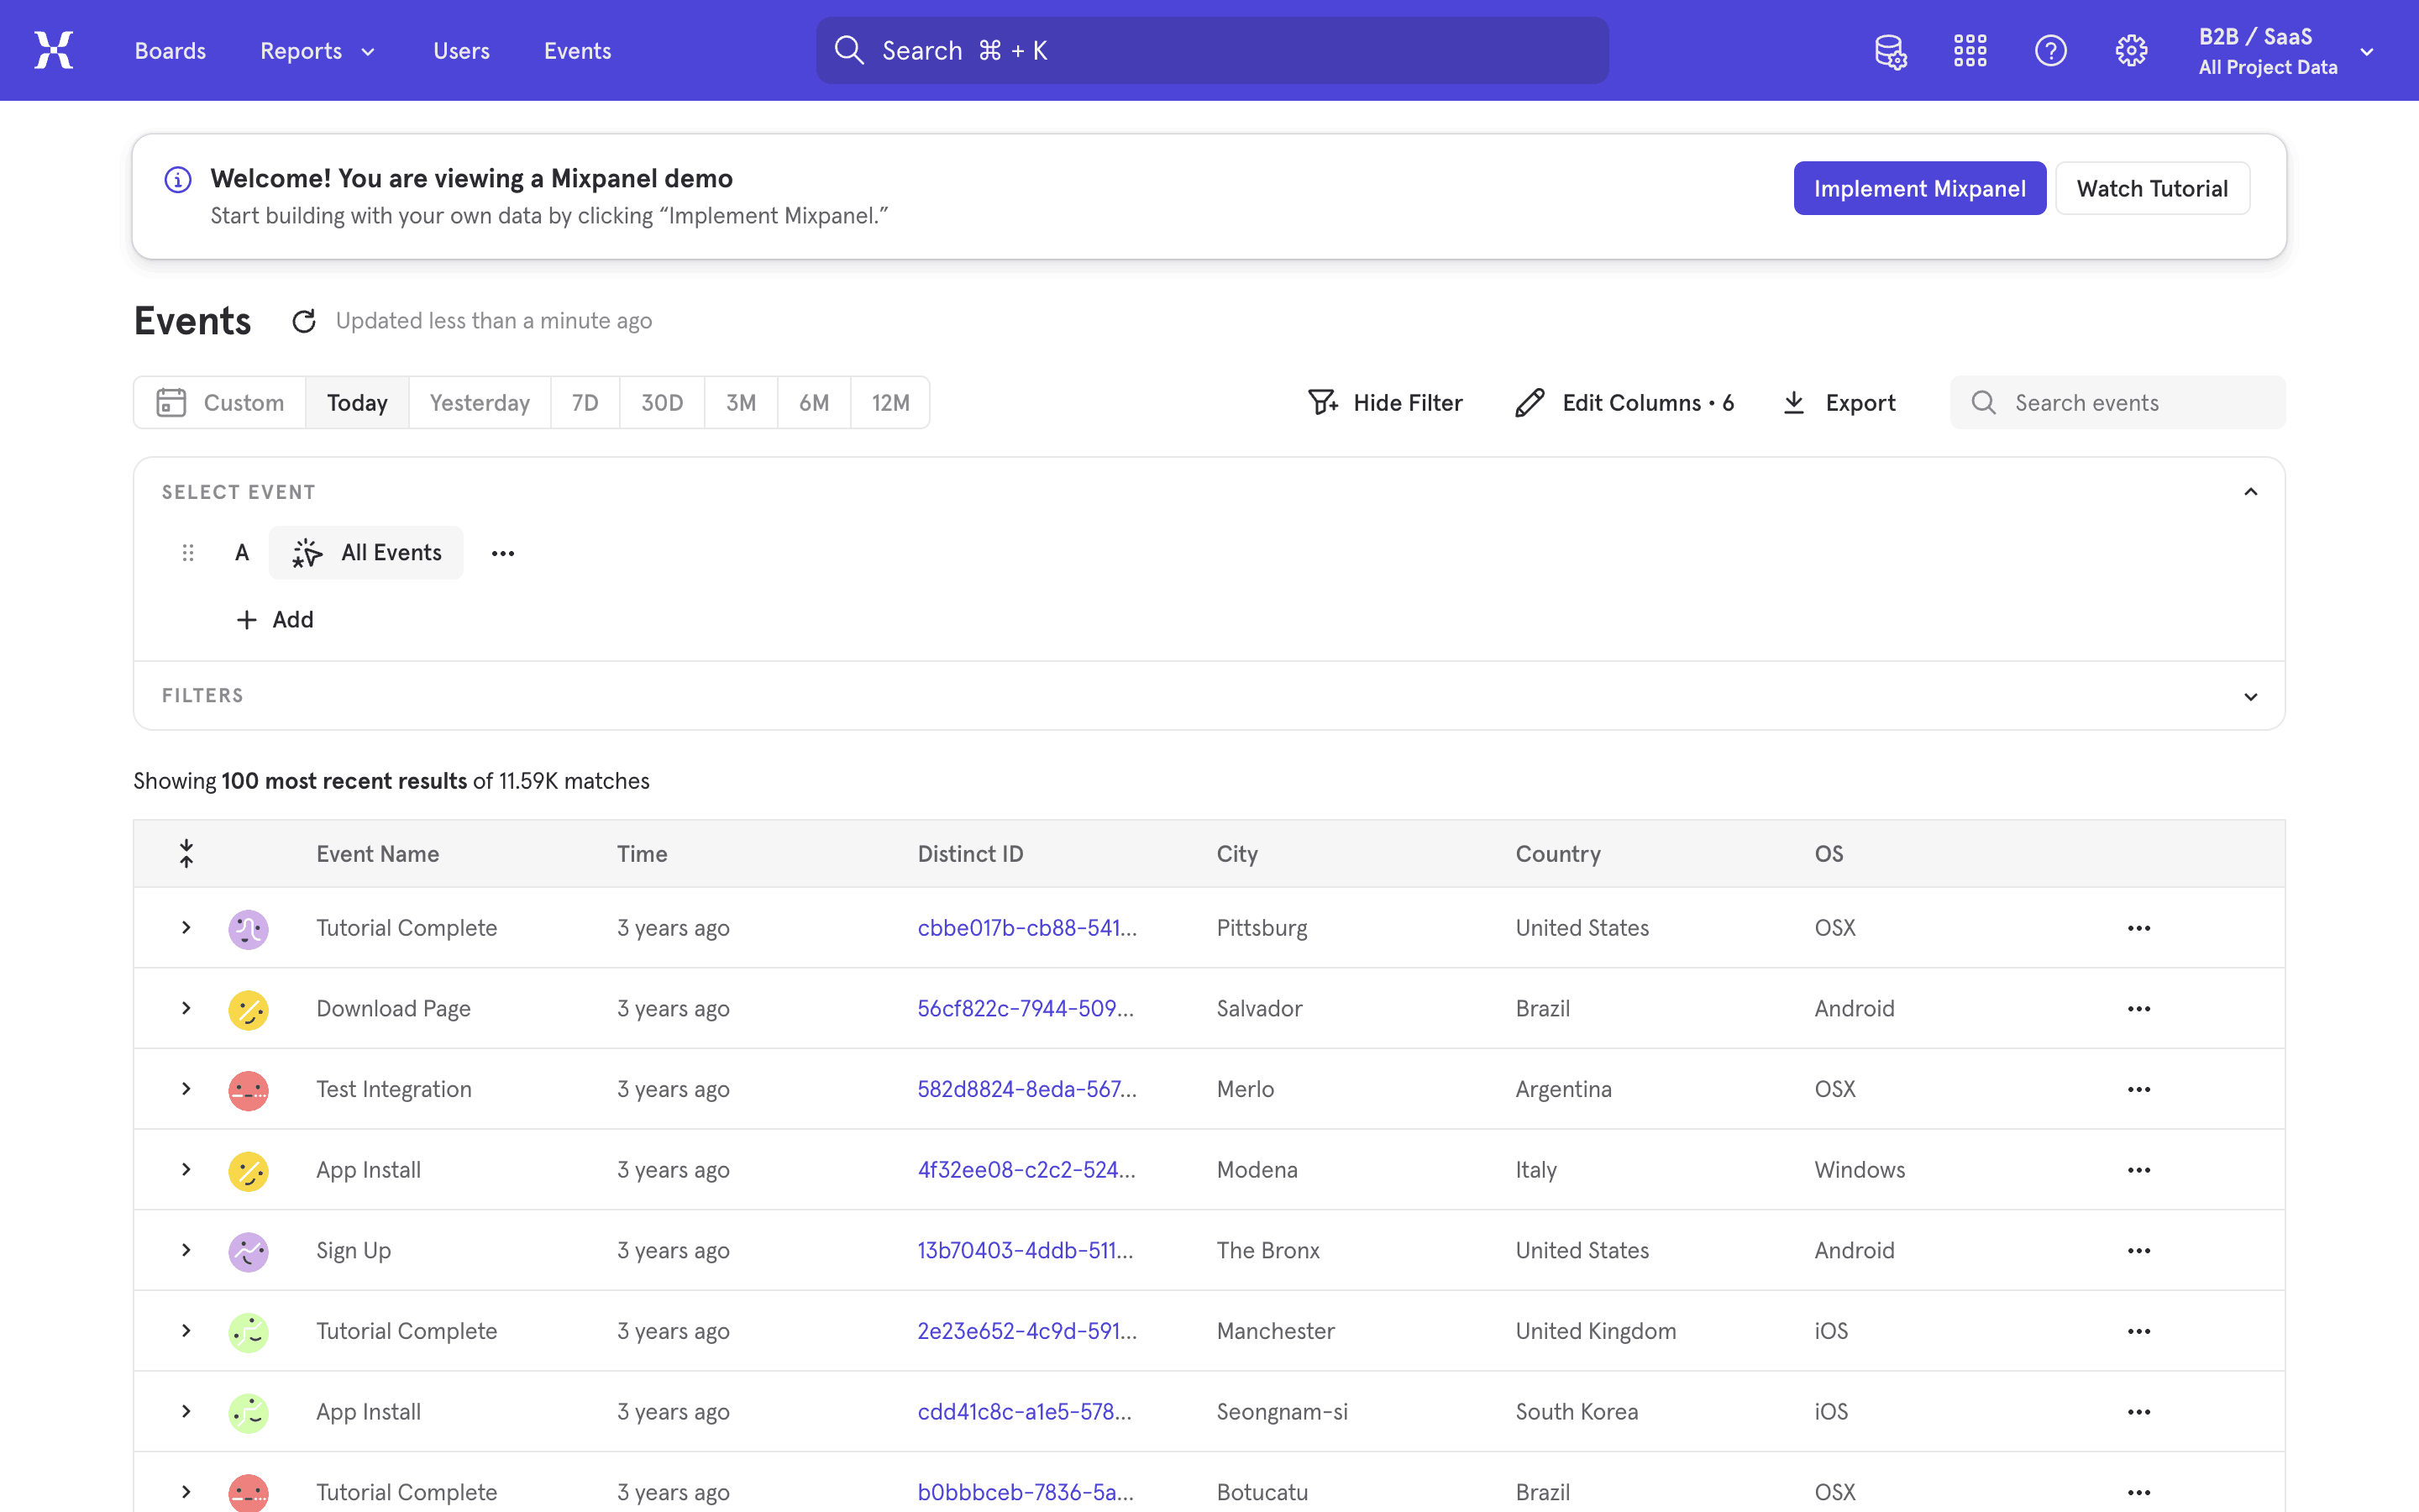Image resolution: width=2419 pixels, height=1512 pixels.
Task: Open the three-dot menu beside All Events
Action: pyautogui.click(x=503, y=553)
